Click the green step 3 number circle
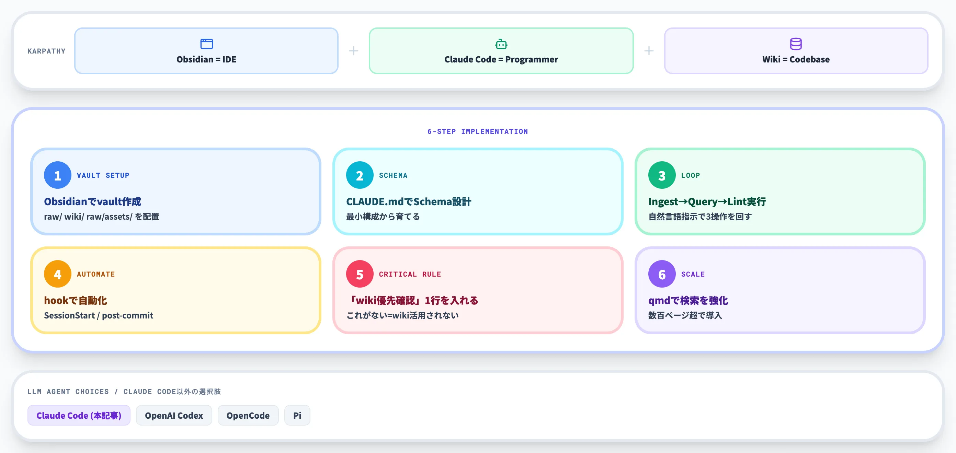This screenshot has width=956, height=453. pos(662,175)
